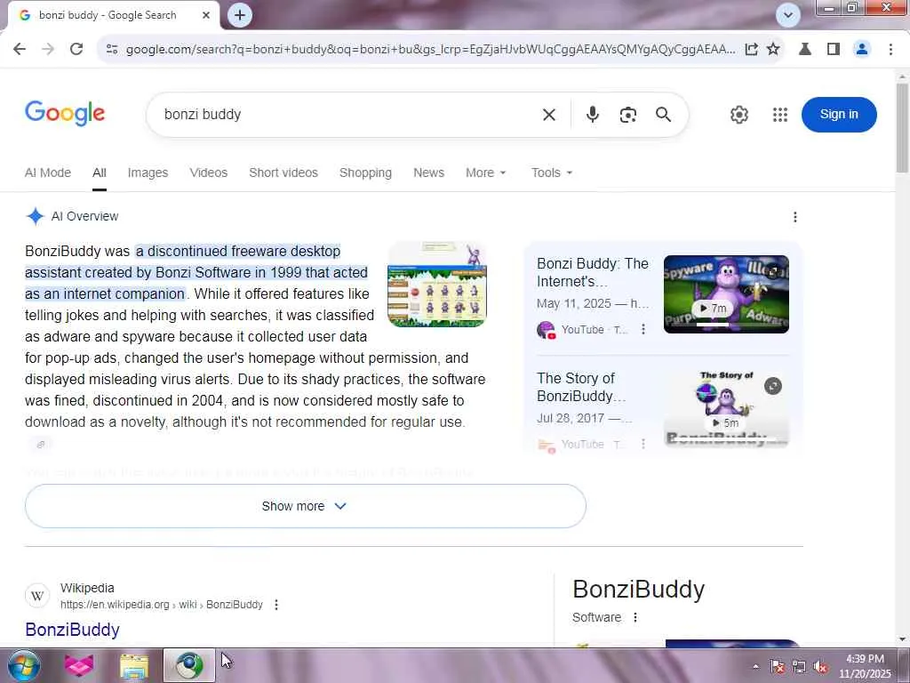Viewport: 910px width, 683px height.
Task: Open network status tray icon
Action: point(799,666)
